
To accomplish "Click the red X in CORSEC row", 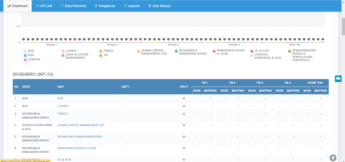I will pos(184,106).
